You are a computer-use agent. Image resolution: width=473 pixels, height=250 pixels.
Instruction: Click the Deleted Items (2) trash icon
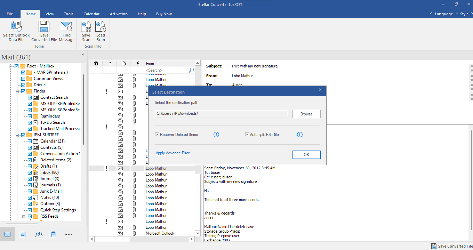[36, 160]
